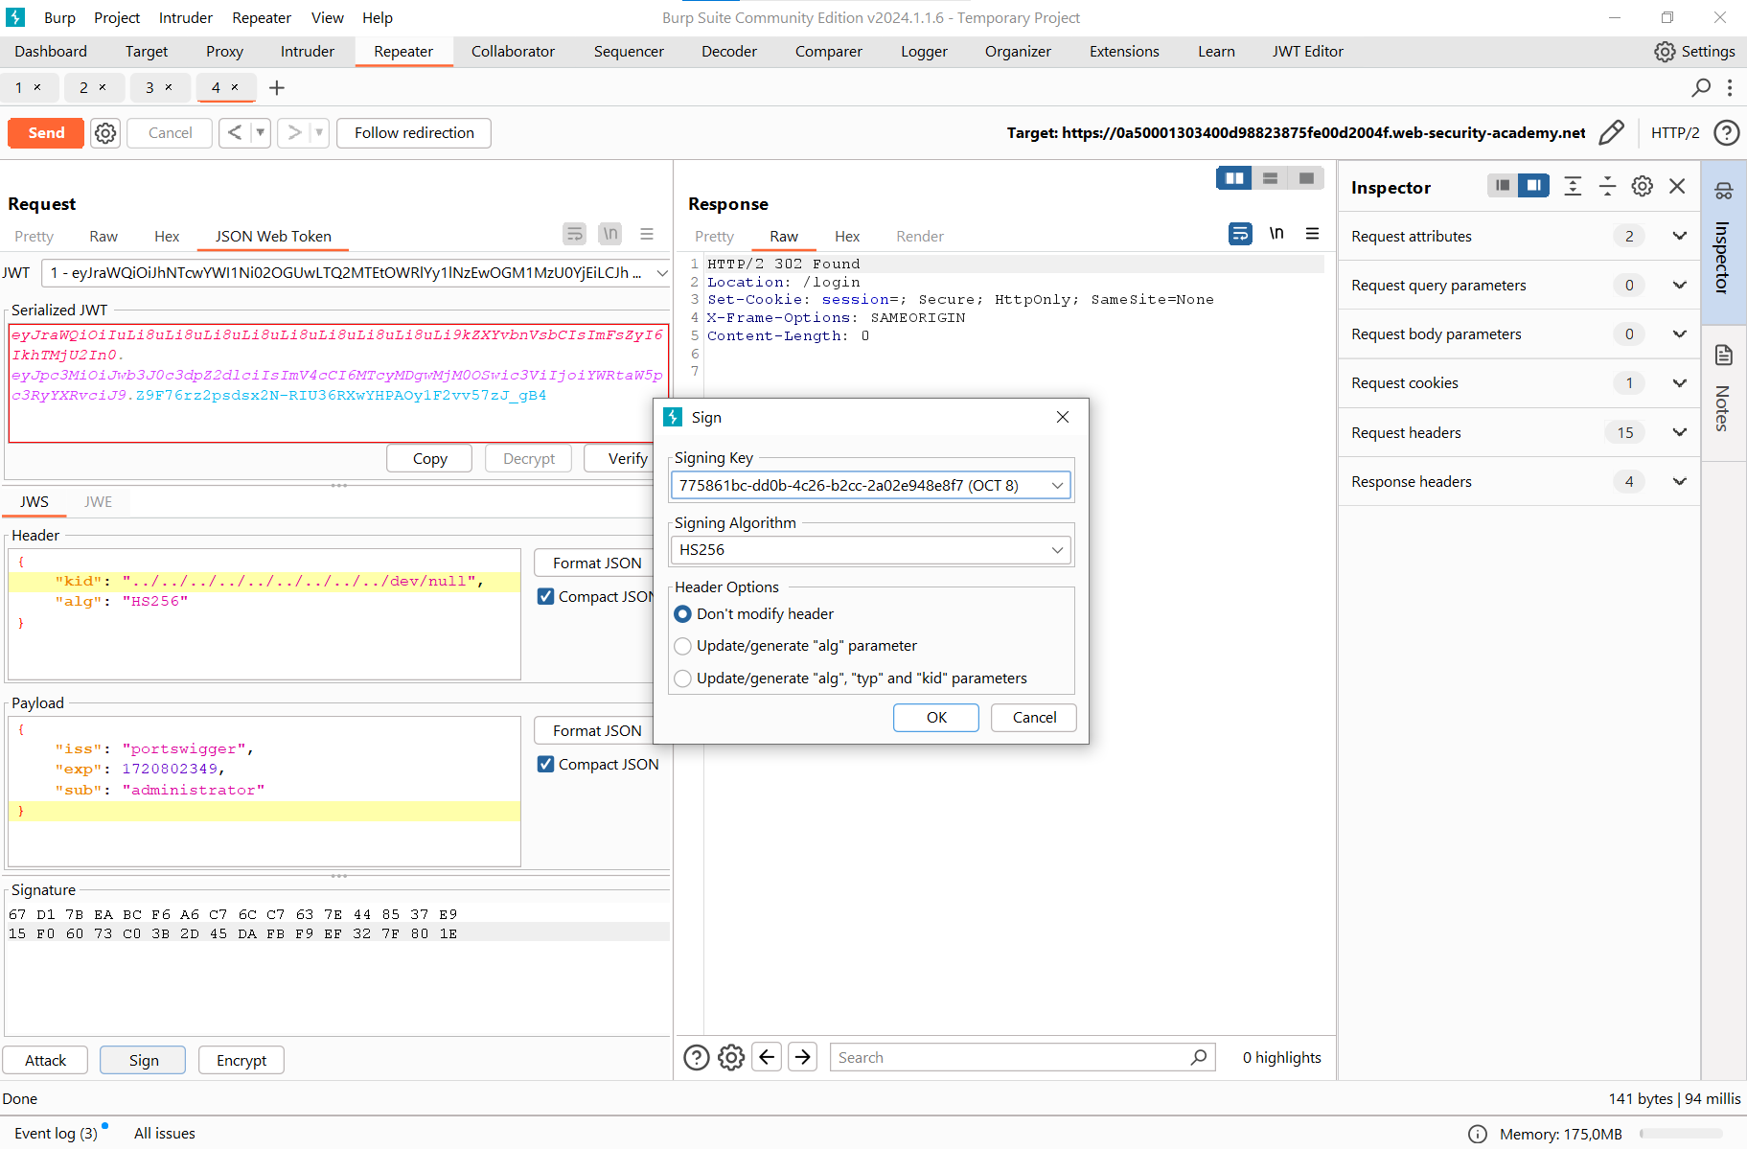Cancel the Sign dialog

[1034, 718]
